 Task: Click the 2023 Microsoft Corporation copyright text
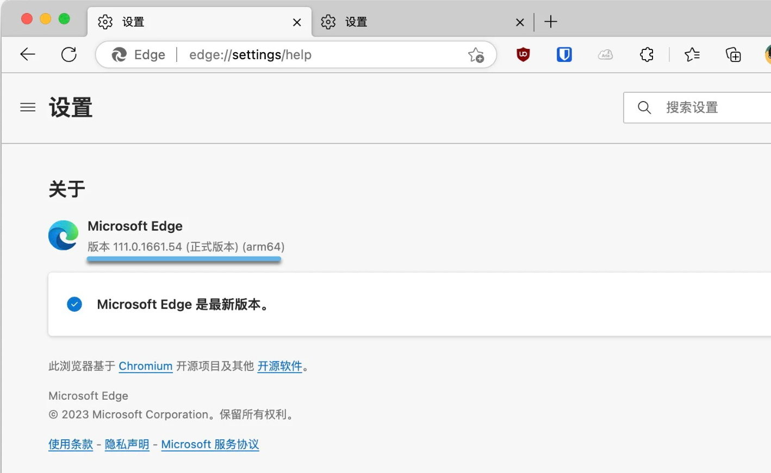coord(171,414)
